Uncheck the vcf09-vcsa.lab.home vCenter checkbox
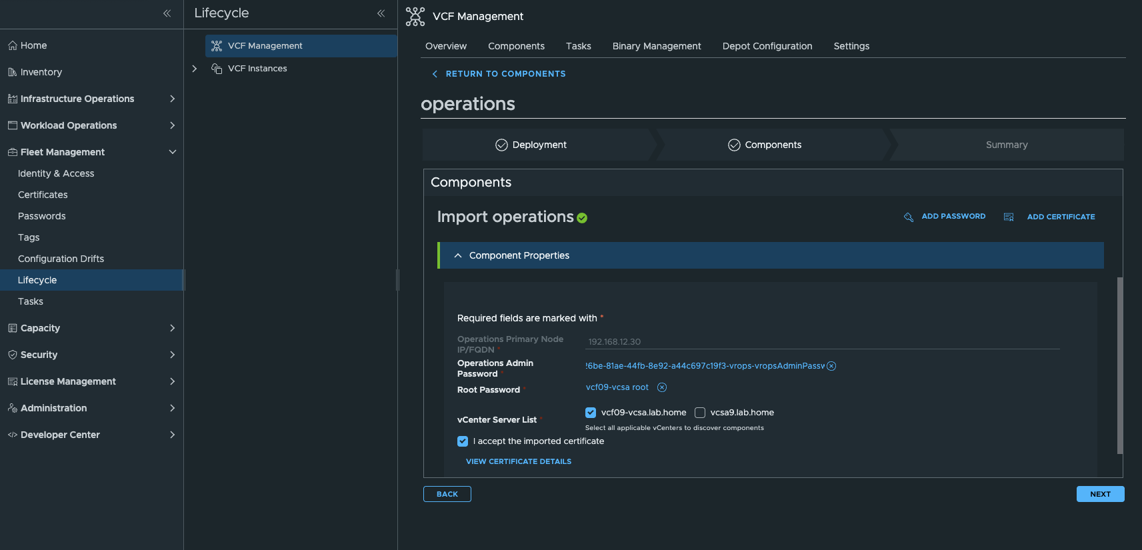Image resolution: width=1142 pixels, height=550 pixels. pos(591,413)
